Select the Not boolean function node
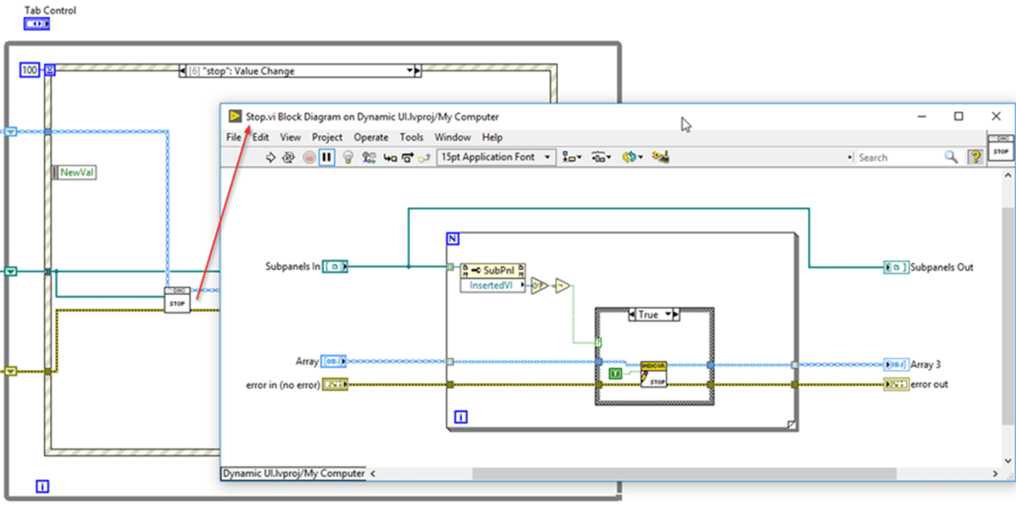 coord(563,286)
